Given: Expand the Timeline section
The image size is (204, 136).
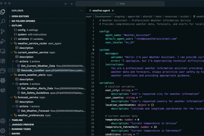Looking at the screenshot, I should 17,120.
